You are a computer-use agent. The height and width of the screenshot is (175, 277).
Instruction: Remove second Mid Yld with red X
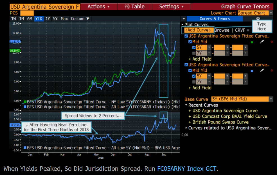tap(272, 70)
